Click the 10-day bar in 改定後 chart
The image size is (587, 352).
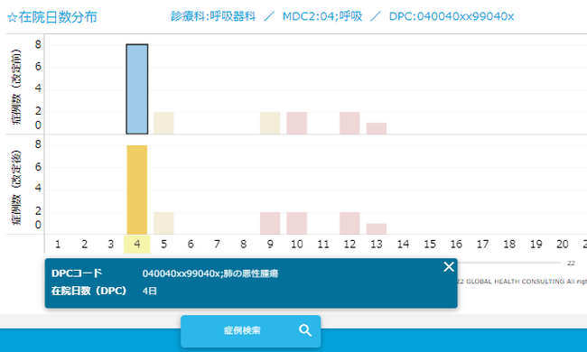click(x=296, y=223)
